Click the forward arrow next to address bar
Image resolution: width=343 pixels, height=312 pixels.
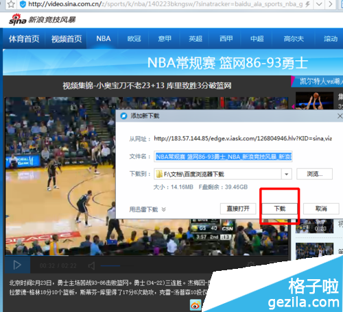[331, 4]
